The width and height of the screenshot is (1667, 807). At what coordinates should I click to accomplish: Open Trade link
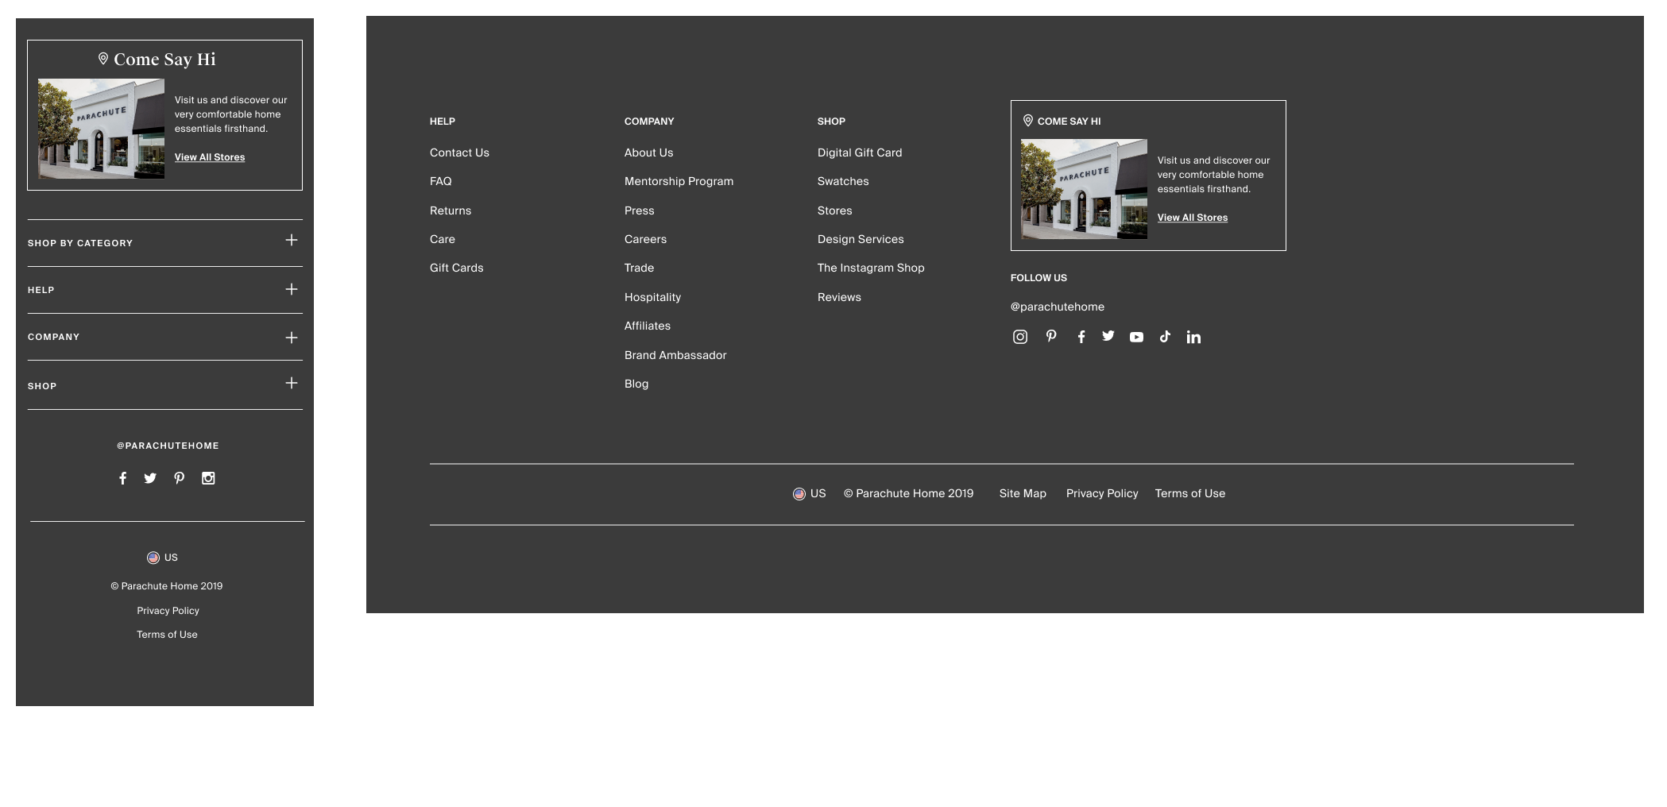point(639,268)
